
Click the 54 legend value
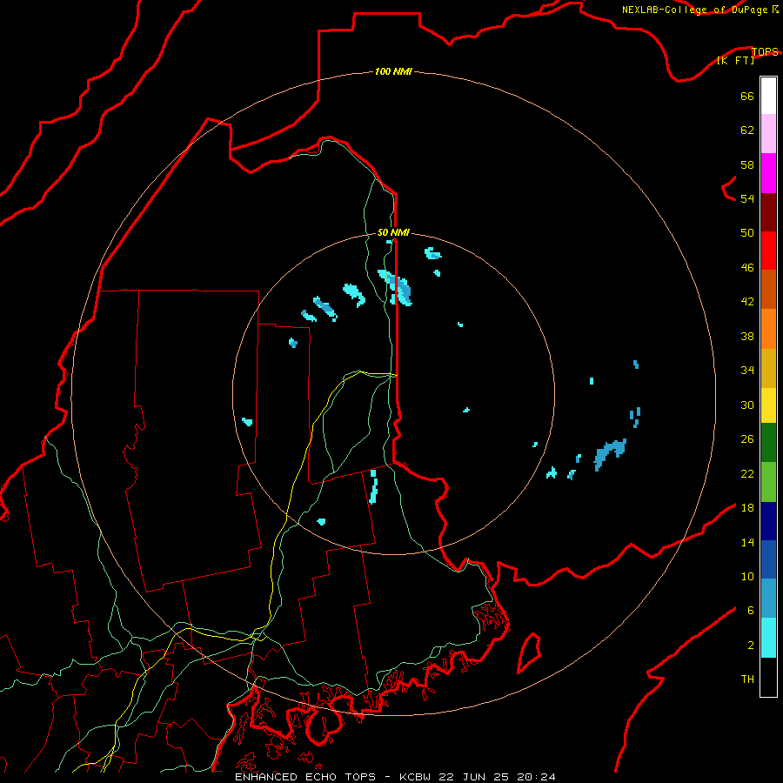[x=747, y=198]
